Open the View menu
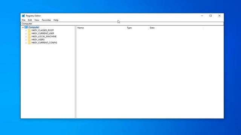 37,20
